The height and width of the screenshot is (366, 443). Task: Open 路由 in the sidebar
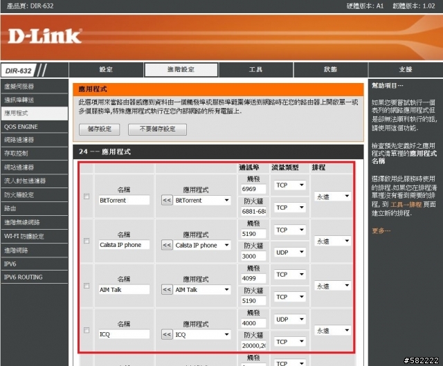coord(35,208)
